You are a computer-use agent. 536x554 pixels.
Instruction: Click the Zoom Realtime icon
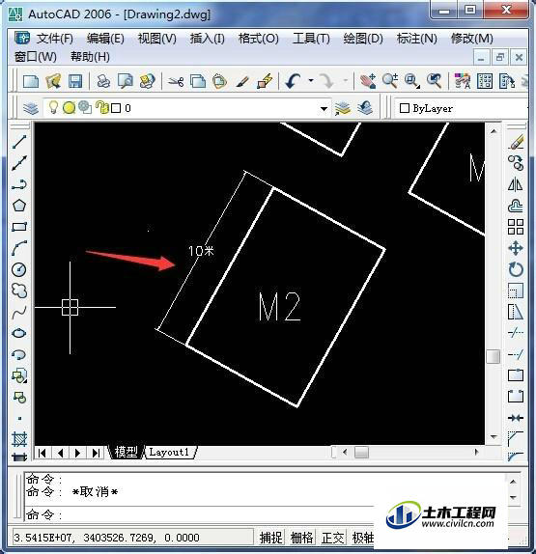pyautogui.click(x=390, y=81)
